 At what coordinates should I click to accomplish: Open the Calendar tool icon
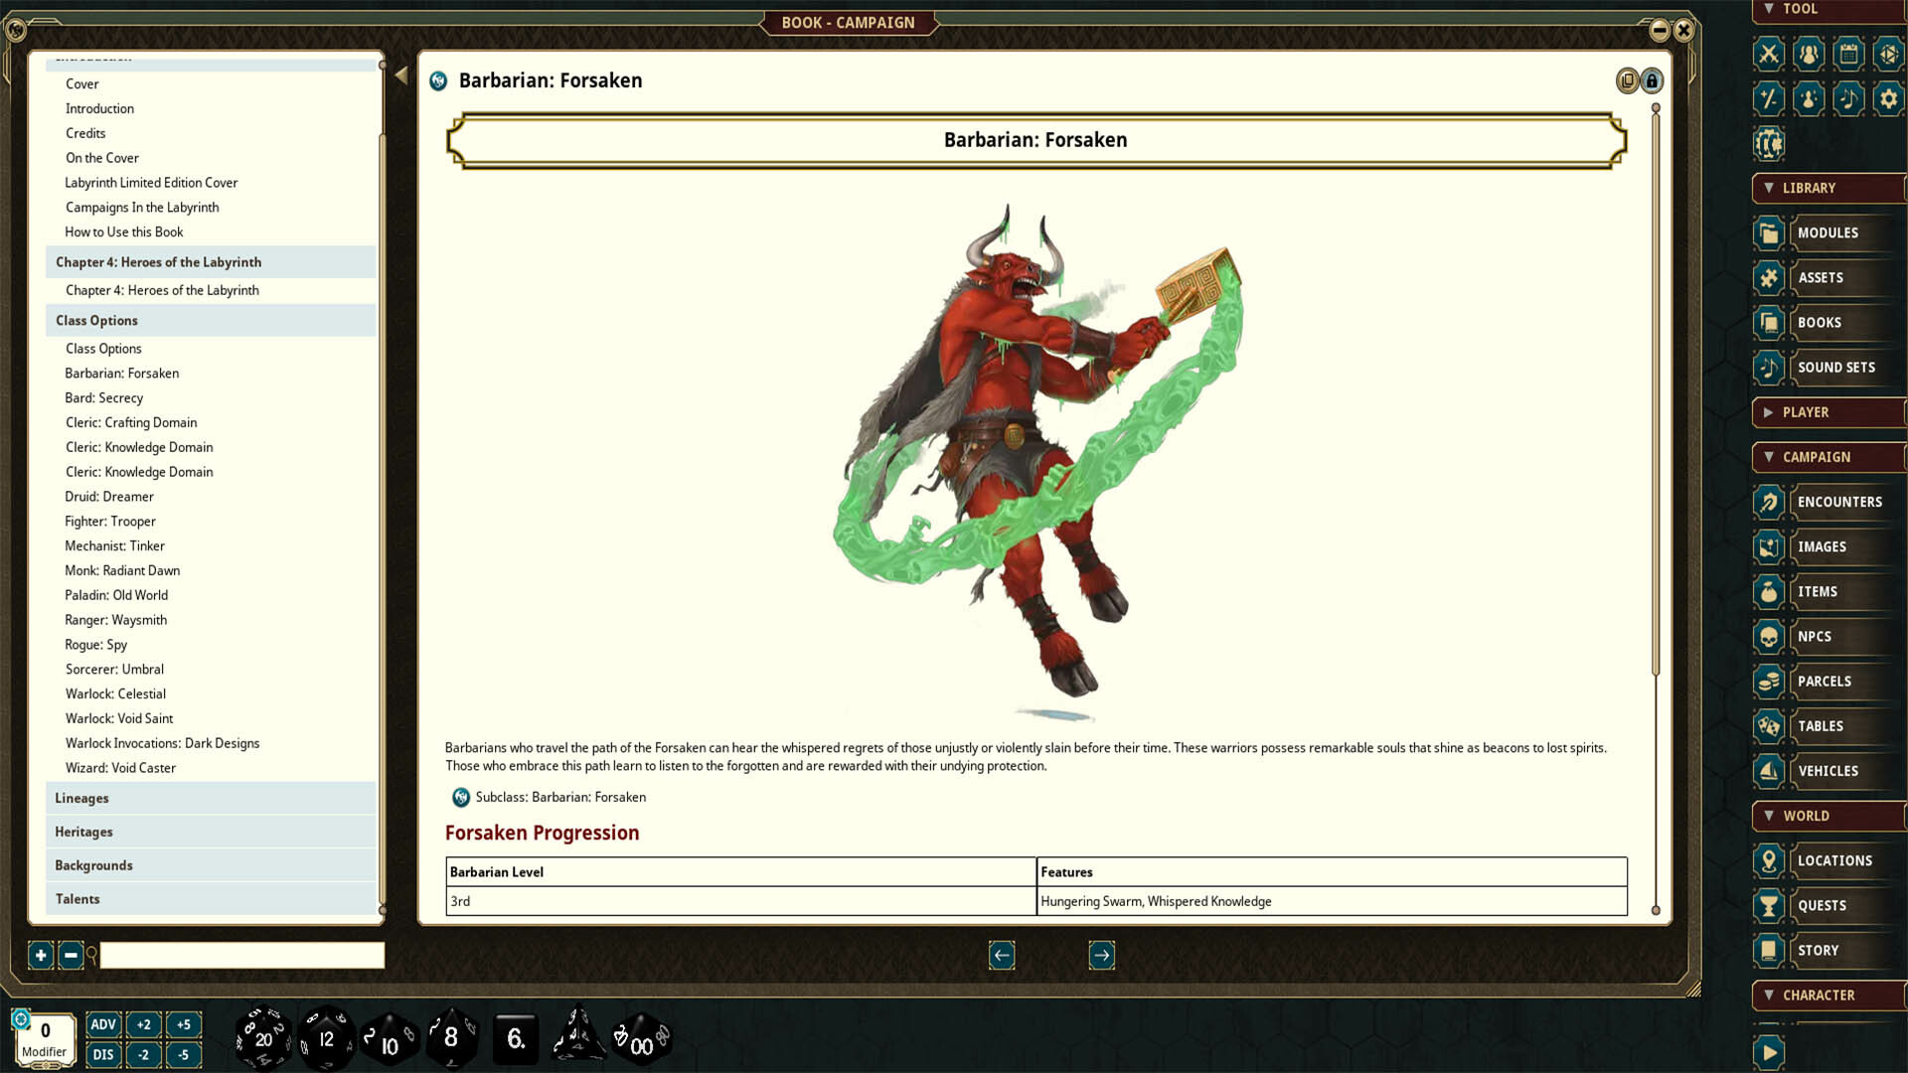(x=1849, y=55)
